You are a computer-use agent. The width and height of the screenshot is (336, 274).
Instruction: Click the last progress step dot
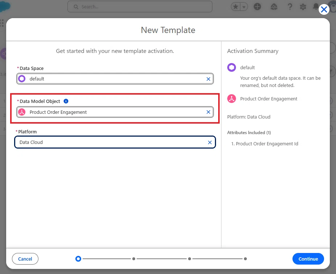245,259
